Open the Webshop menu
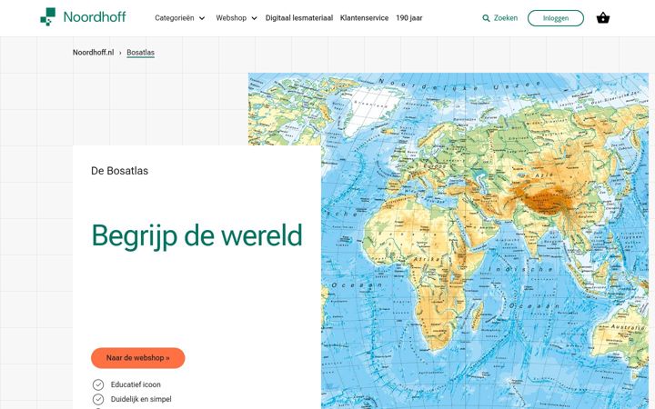Viewport: 655px width, 409px height. 236,18
